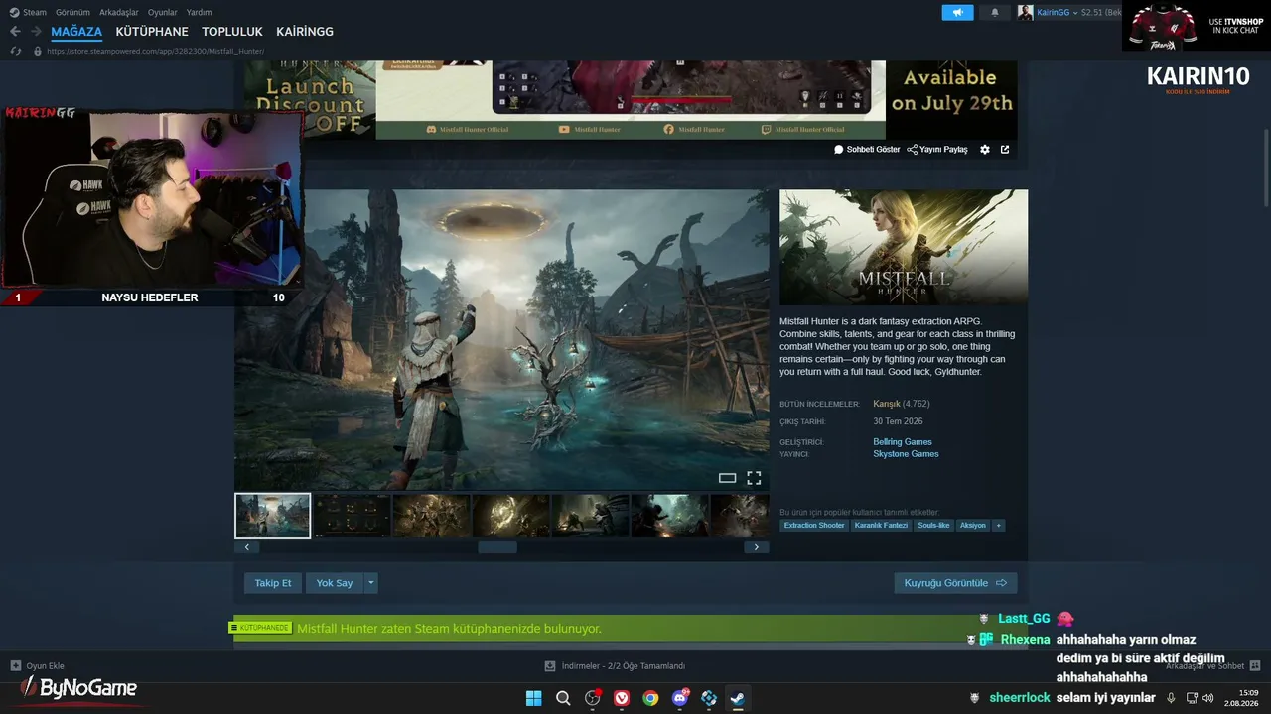Select the Aksiyon tag
The image size is (1271, 714).
click(973, 525)
